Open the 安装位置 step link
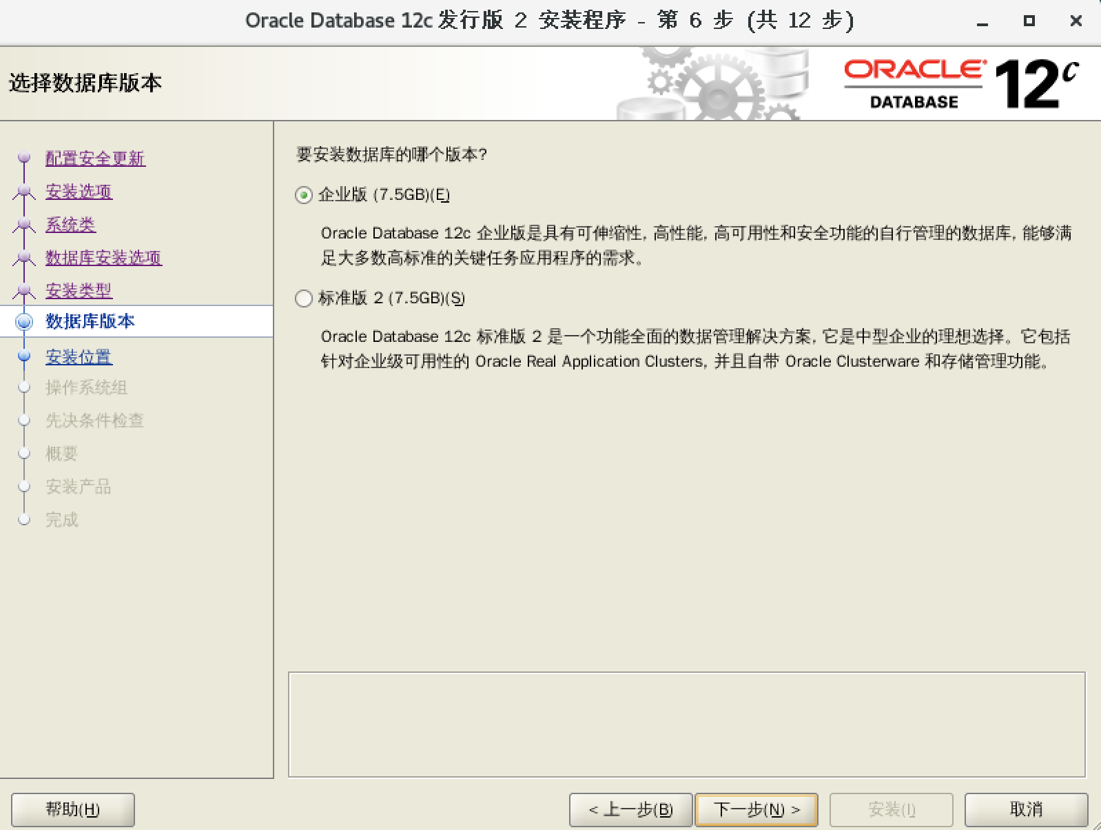Image resolution: width=1101 pixels, height=830 pixels. click(79, 357)
